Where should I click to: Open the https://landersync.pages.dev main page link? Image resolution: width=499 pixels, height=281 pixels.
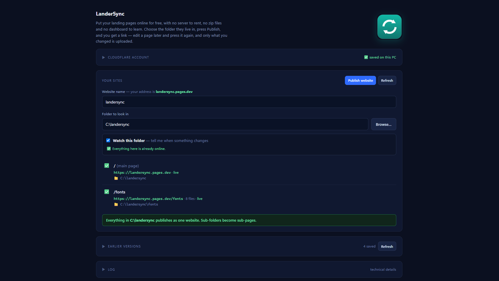pos(142,173)
